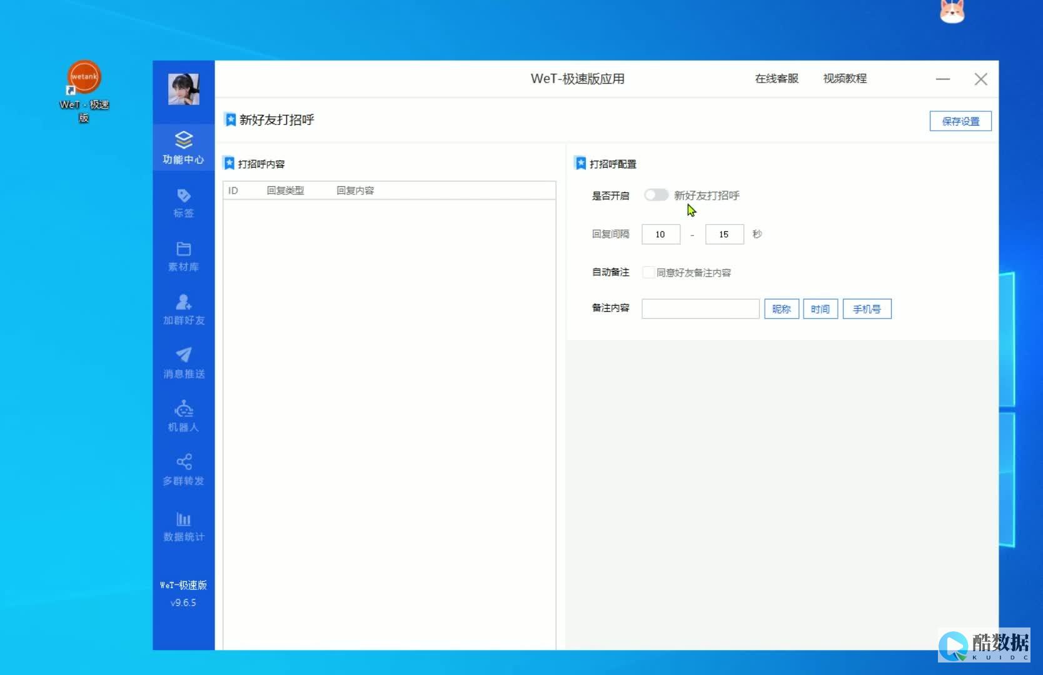The image size is (1043, 675).
Task: Click the 备注内容 text input field
Action: tap(700, 309)
